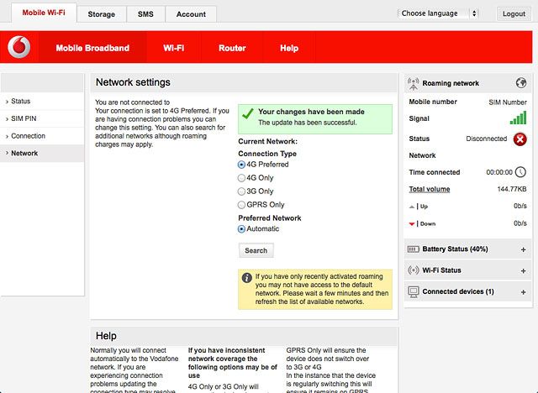Click the 00:00:00 time connected value
538x393 pixels.
tap(499, 172)
